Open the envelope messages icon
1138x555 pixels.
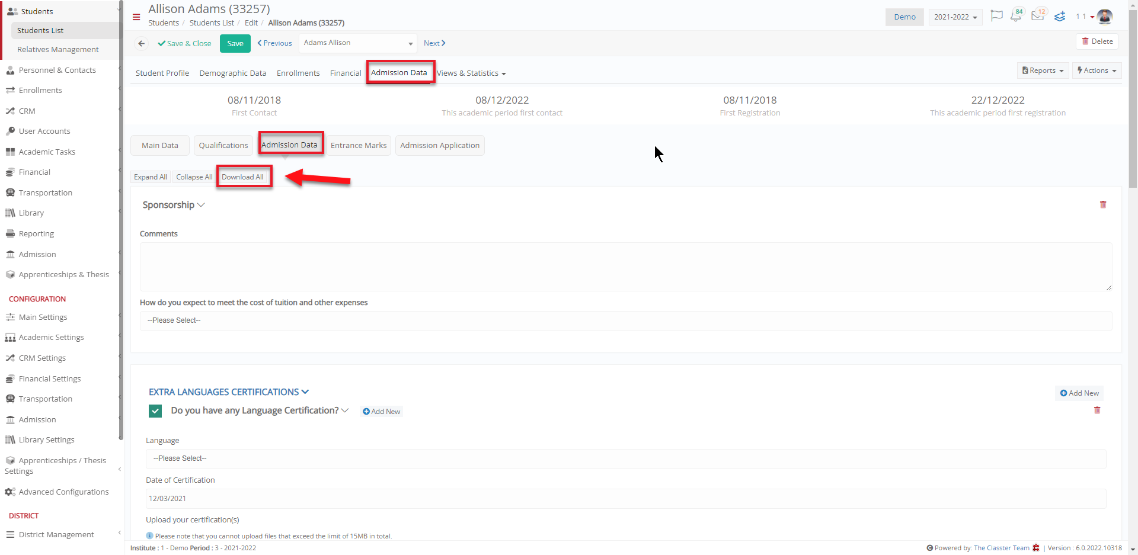click(x=1038, y=16)
